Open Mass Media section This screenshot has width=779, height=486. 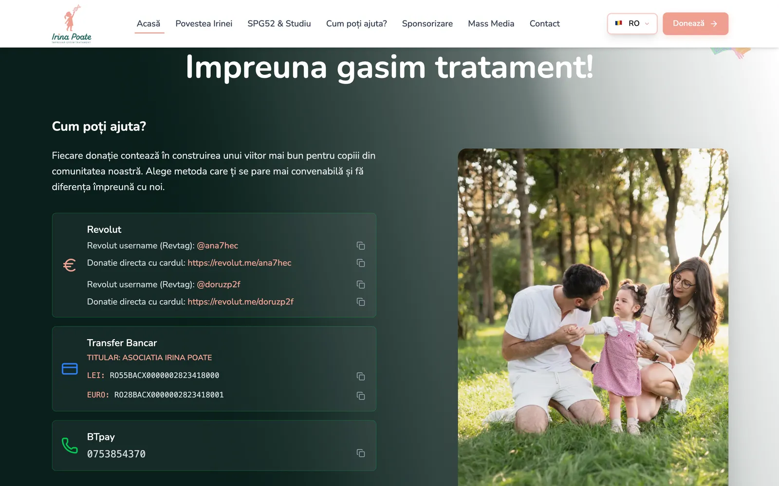(x=491, y=23)
